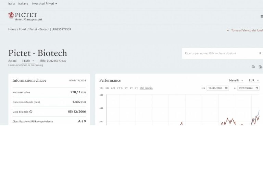Click the Performance chart area
The width and height of the screenshot is (263, 175).
pos(183,110)
